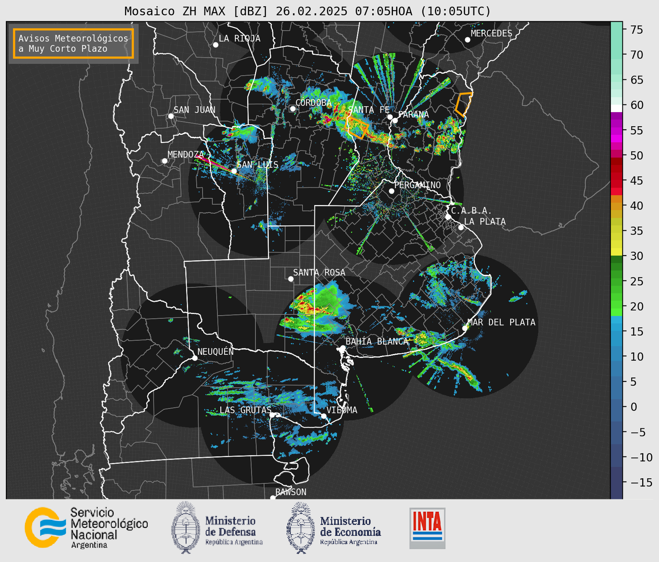Click the 0 value on colorbar axis
The width and height of the screenshot is (659, 562).
pos(634,407)
